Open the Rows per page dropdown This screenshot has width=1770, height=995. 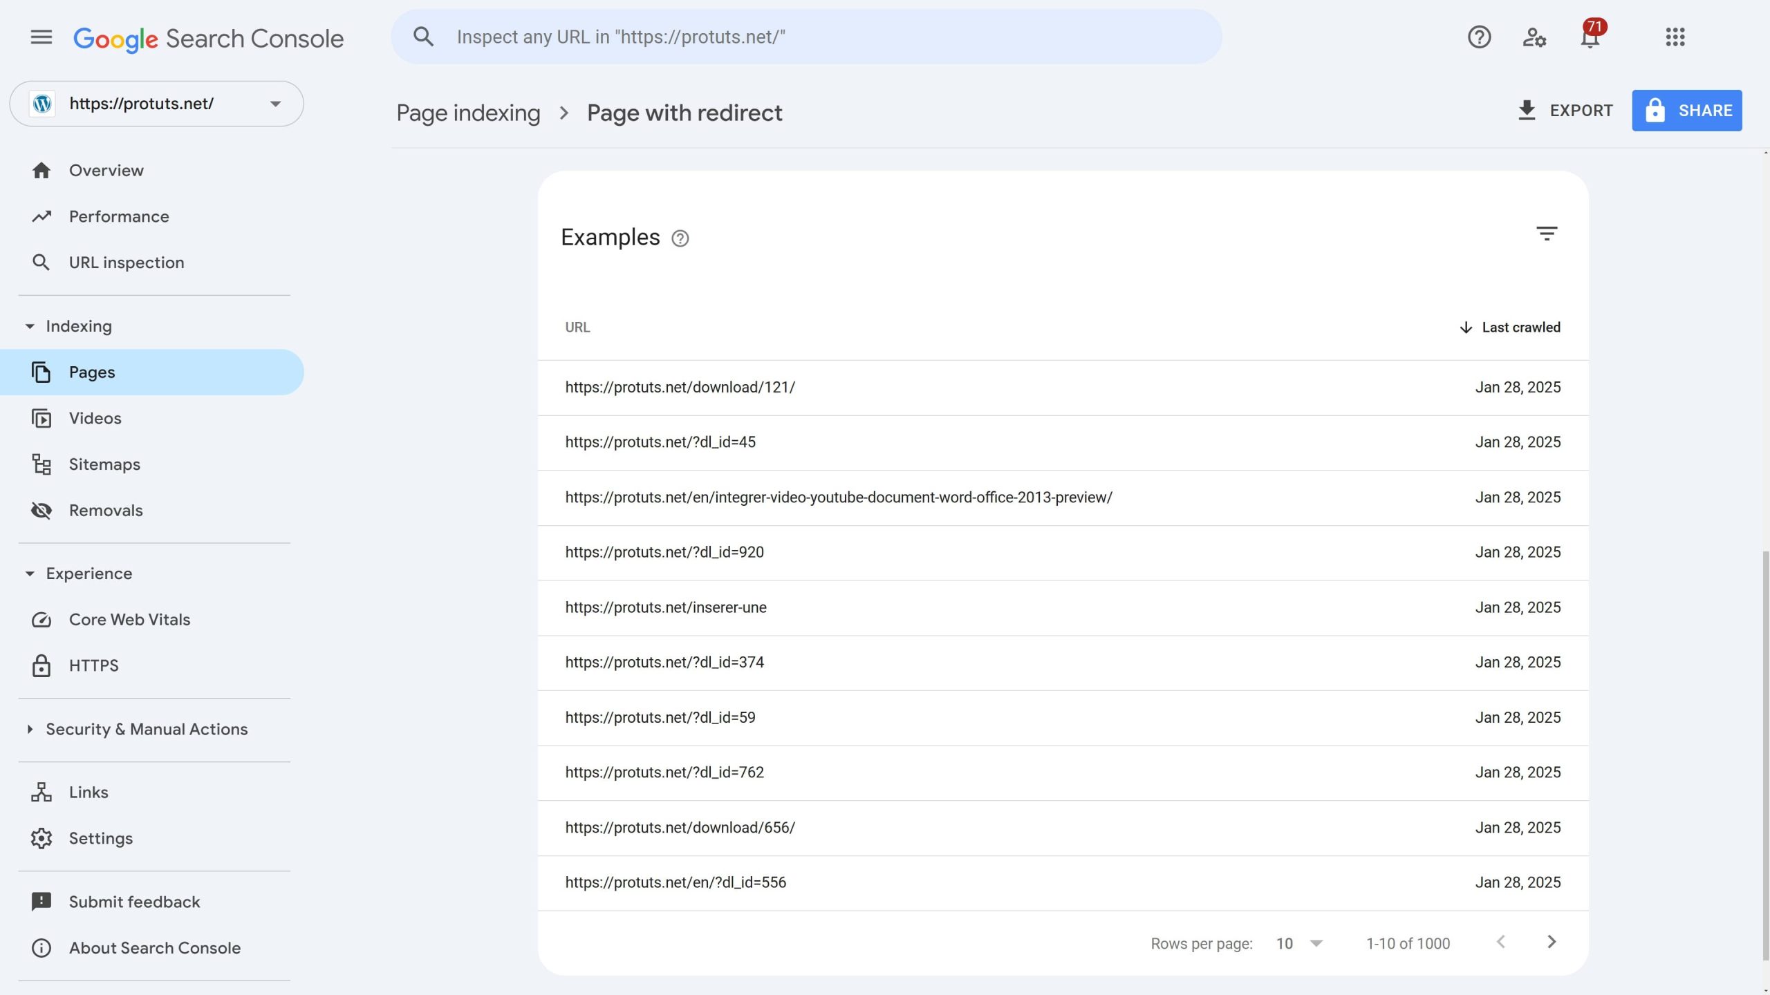click(x=1298, y=944)
